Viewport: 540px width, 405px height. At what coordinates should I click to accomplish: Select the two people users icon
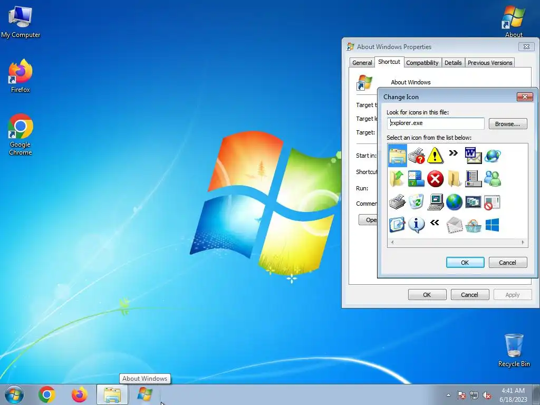point(493,179)
